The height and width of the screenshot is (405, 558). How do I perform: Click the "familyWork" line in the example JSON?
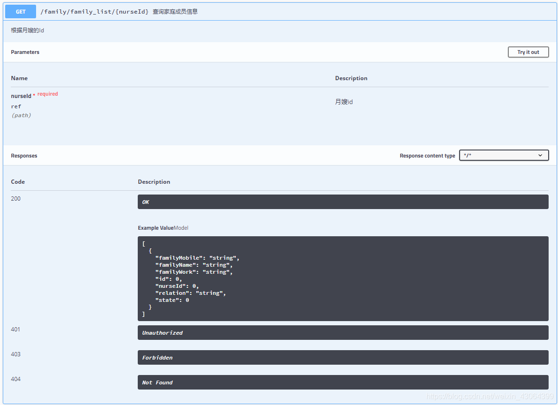(194, 272)
